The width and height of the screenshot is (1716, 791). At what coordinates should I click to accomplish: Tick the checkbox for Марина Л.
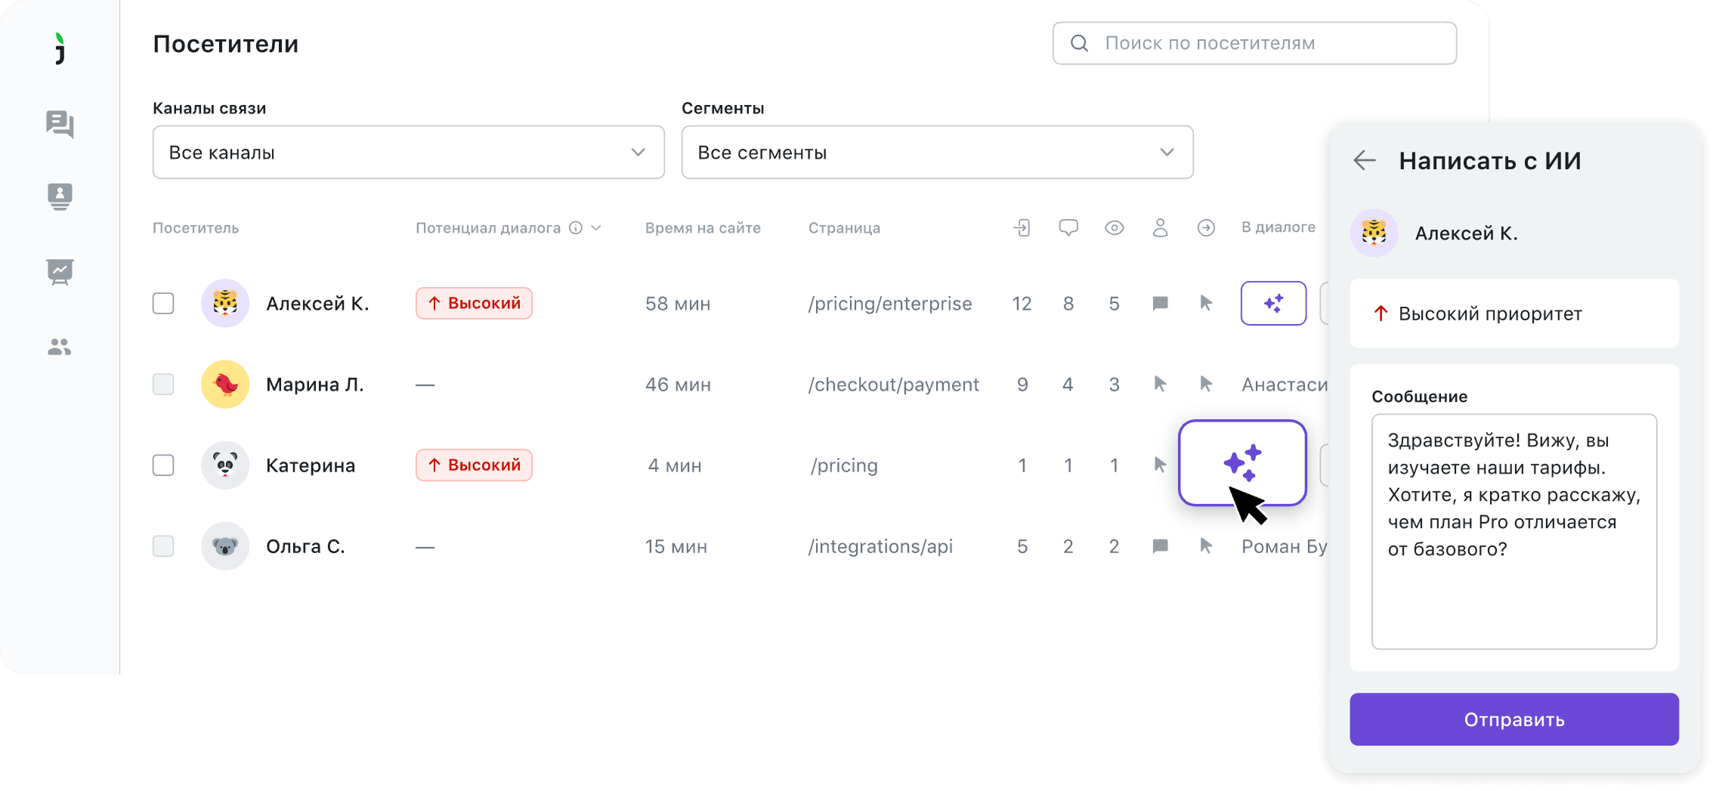(x=163, y=384)
